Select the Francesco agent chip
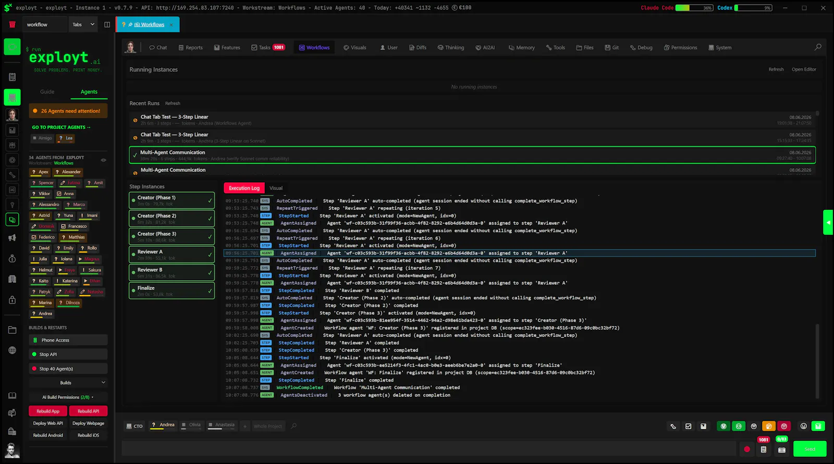 tap(74, 227)
